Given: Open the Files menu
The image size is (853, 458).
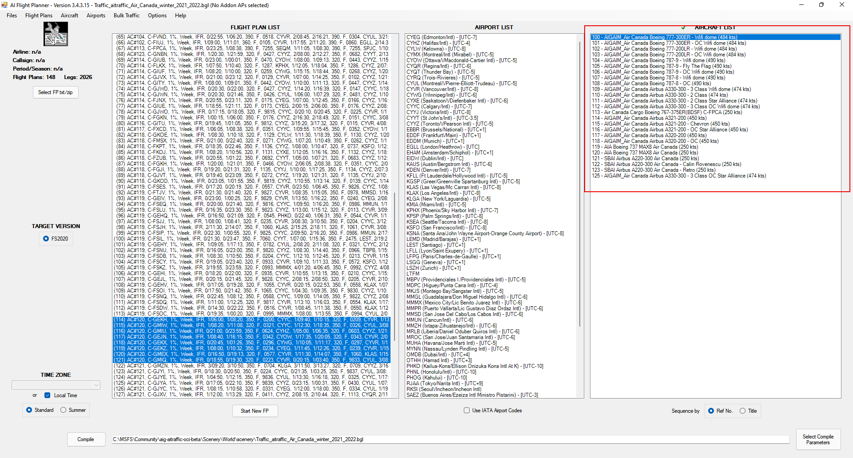Looking at the screenshot, I should pyautogui.click(x=12, y=16).
